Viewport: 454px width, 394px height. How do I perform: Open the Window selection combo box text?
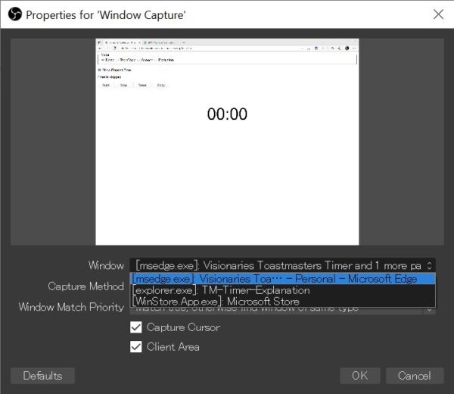pyautogui.click(x=276, y=265)
